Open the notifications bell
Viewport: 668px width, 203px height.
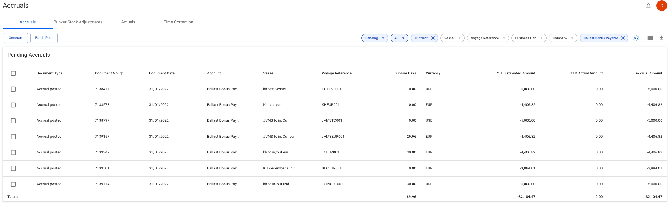click(648, 6)
